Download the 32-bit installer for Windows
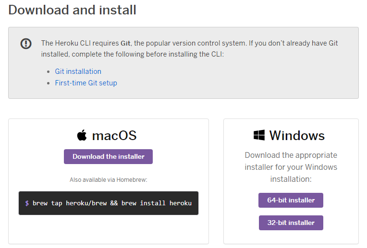The image size is (367, 248). pyautogui.click(x=291, y=223)
